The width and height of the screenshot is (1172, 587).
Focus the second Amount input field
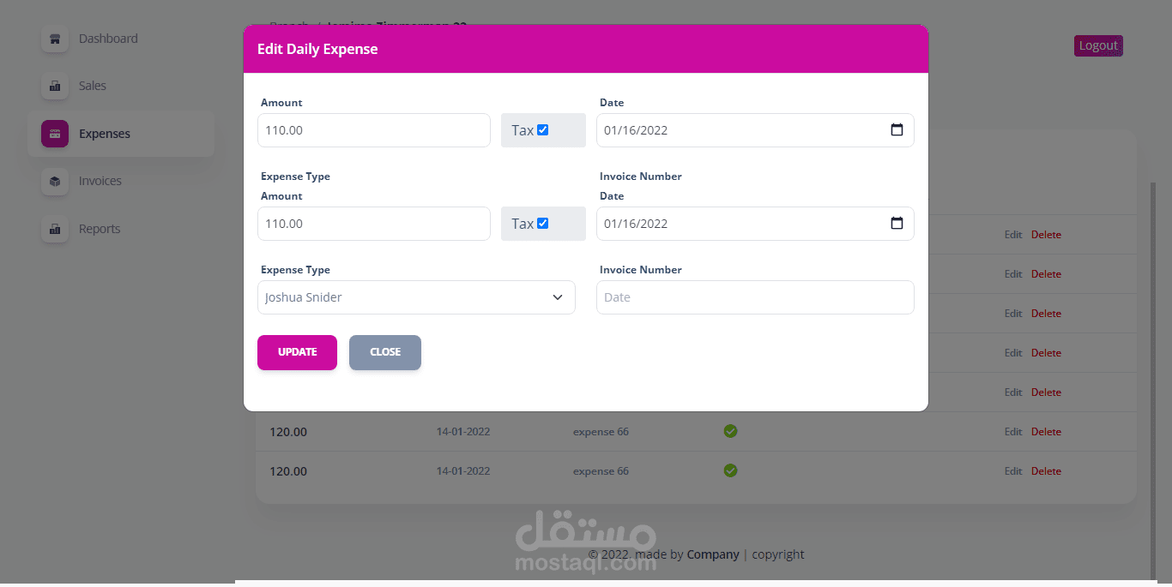click(374, 224)
